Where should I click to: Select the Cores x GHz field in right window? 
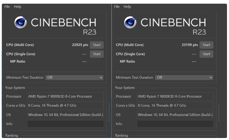pos(175,105)
